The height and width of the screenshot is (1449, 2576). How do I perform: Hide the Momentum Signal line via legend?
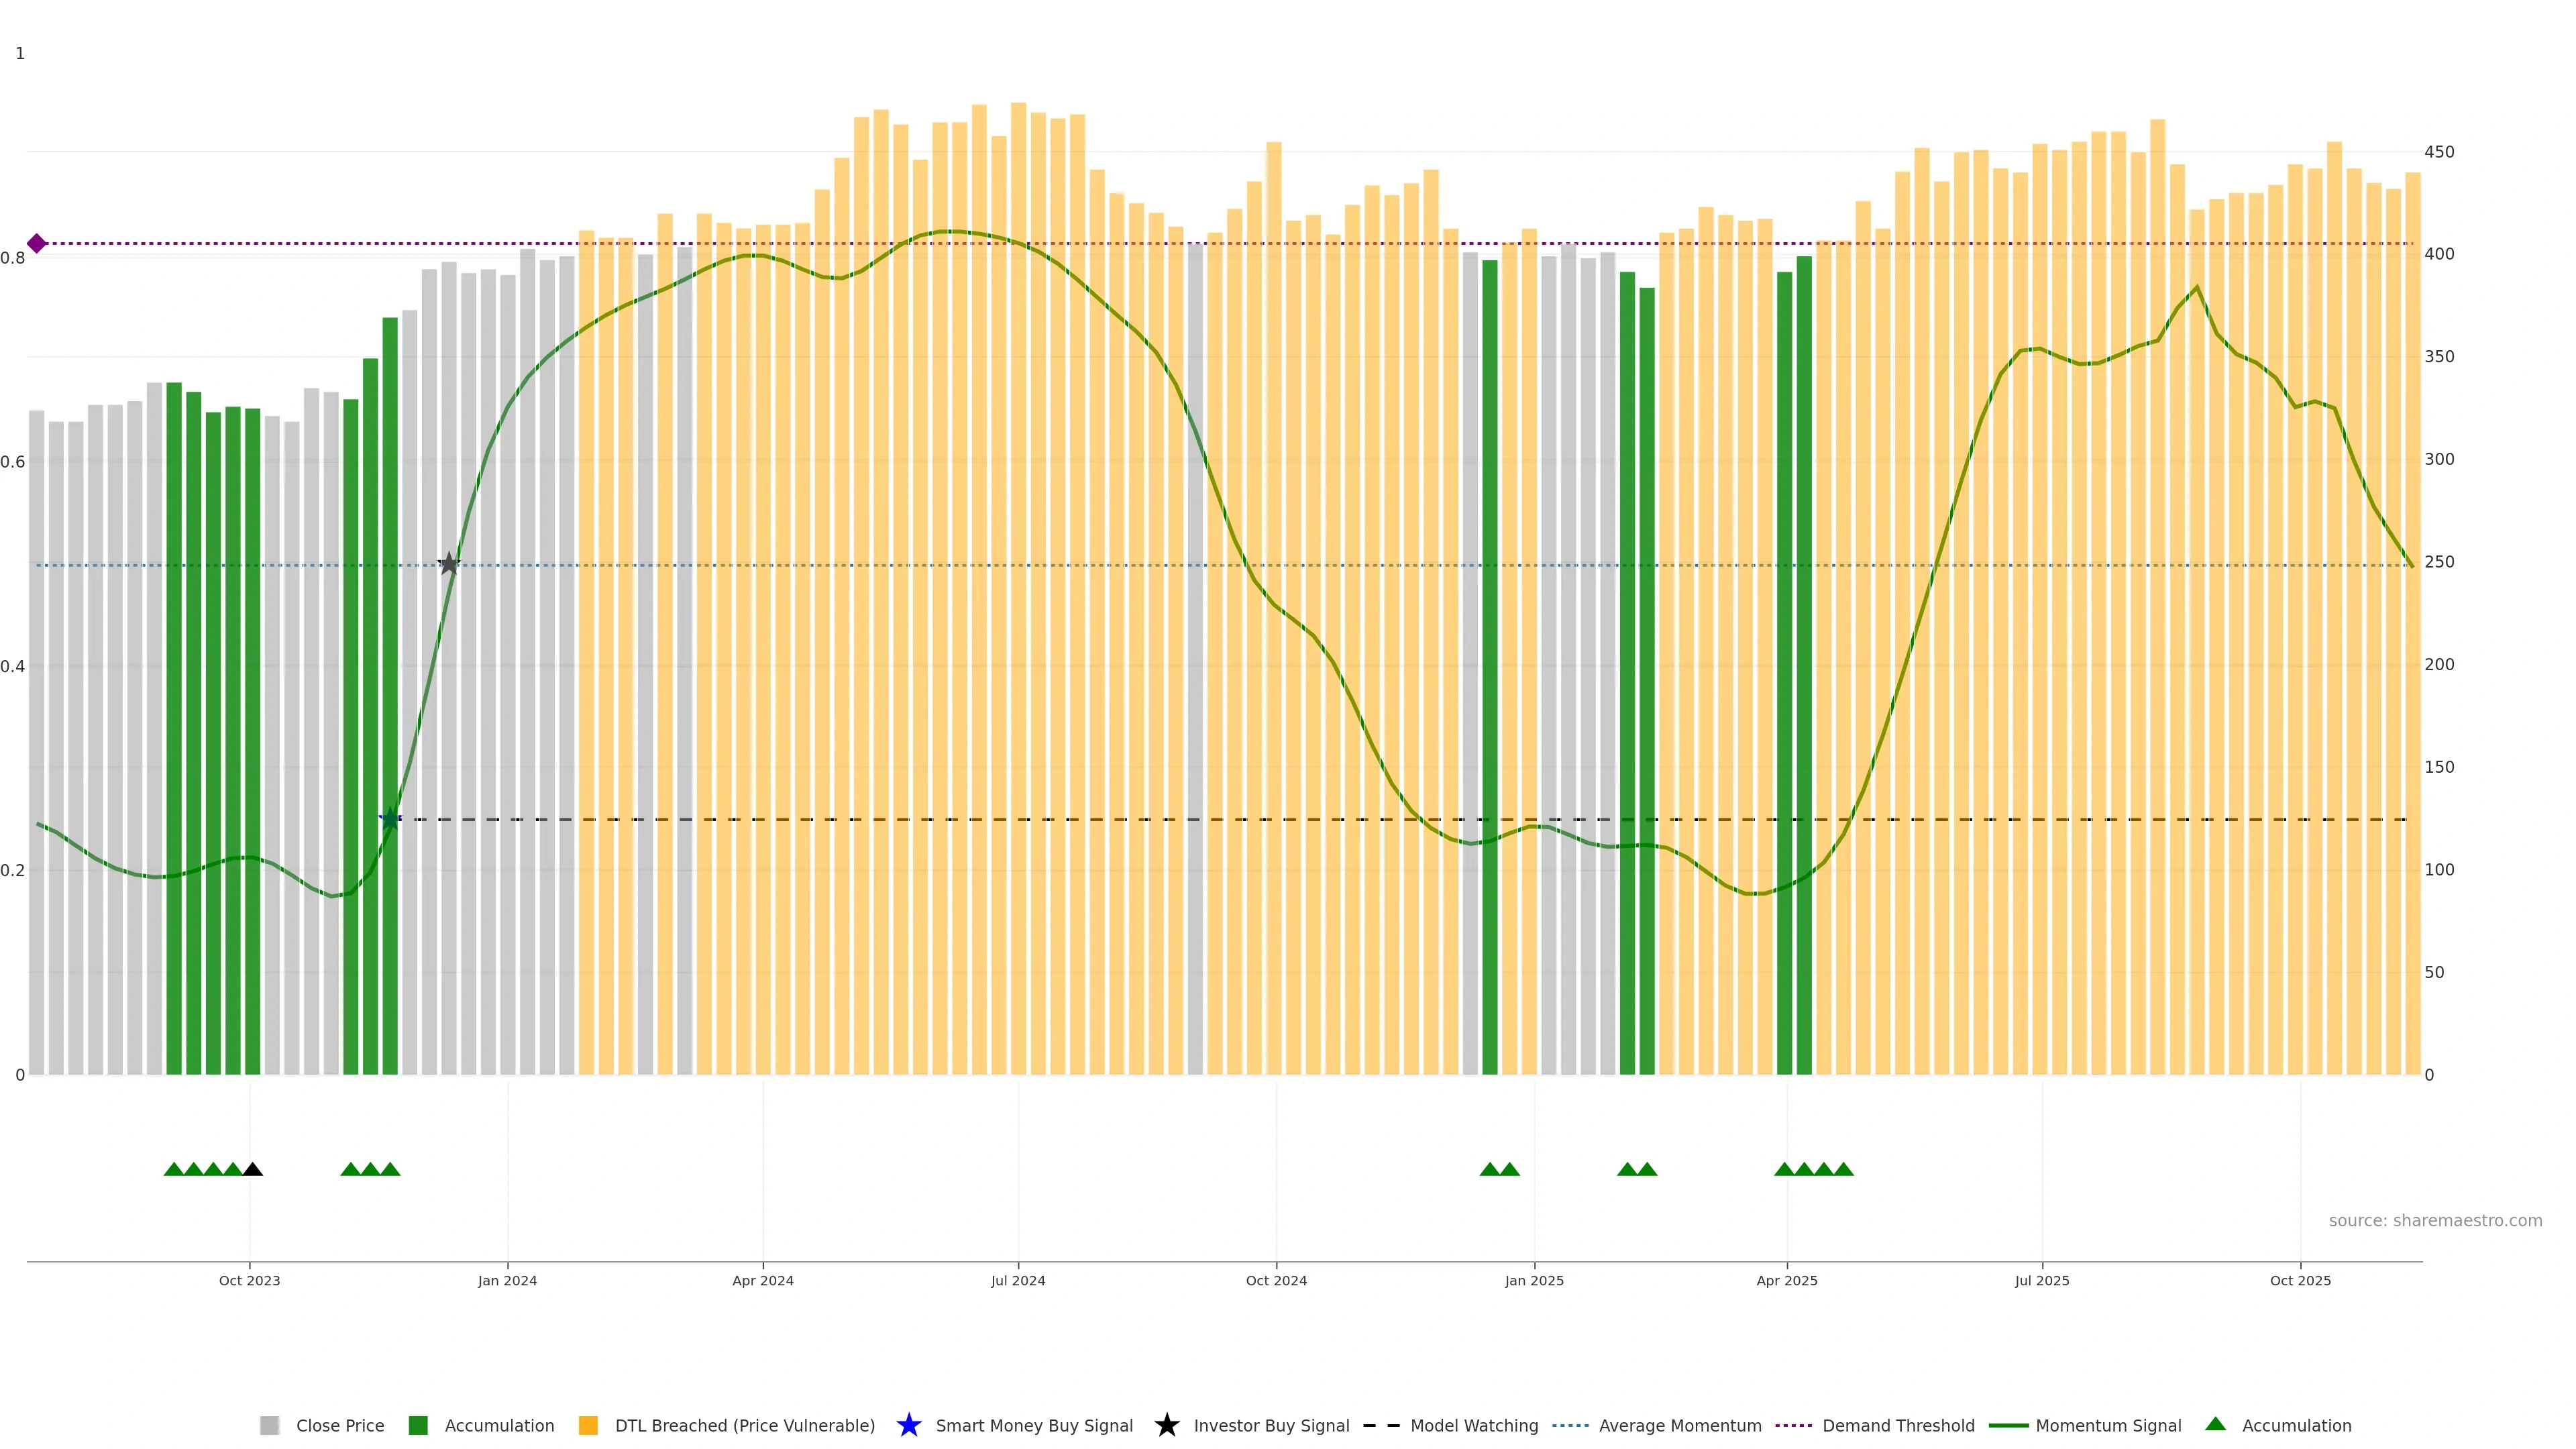click(2108, 1425)
